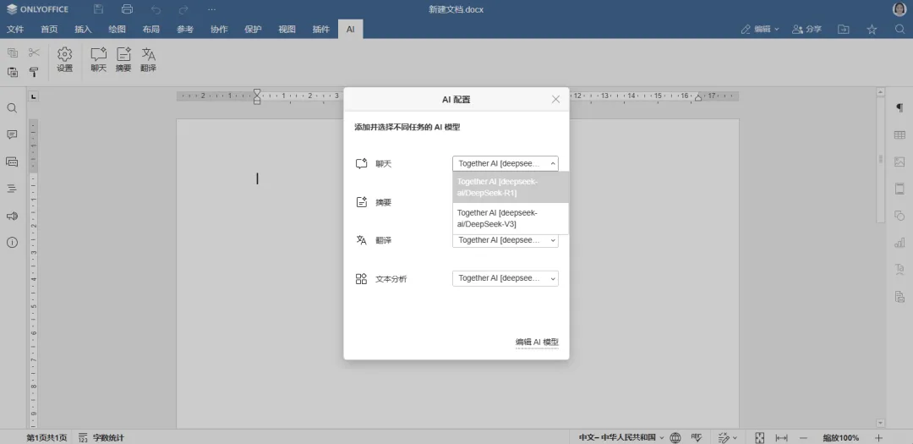Click the feedback megaphone icon

[12, 216]
